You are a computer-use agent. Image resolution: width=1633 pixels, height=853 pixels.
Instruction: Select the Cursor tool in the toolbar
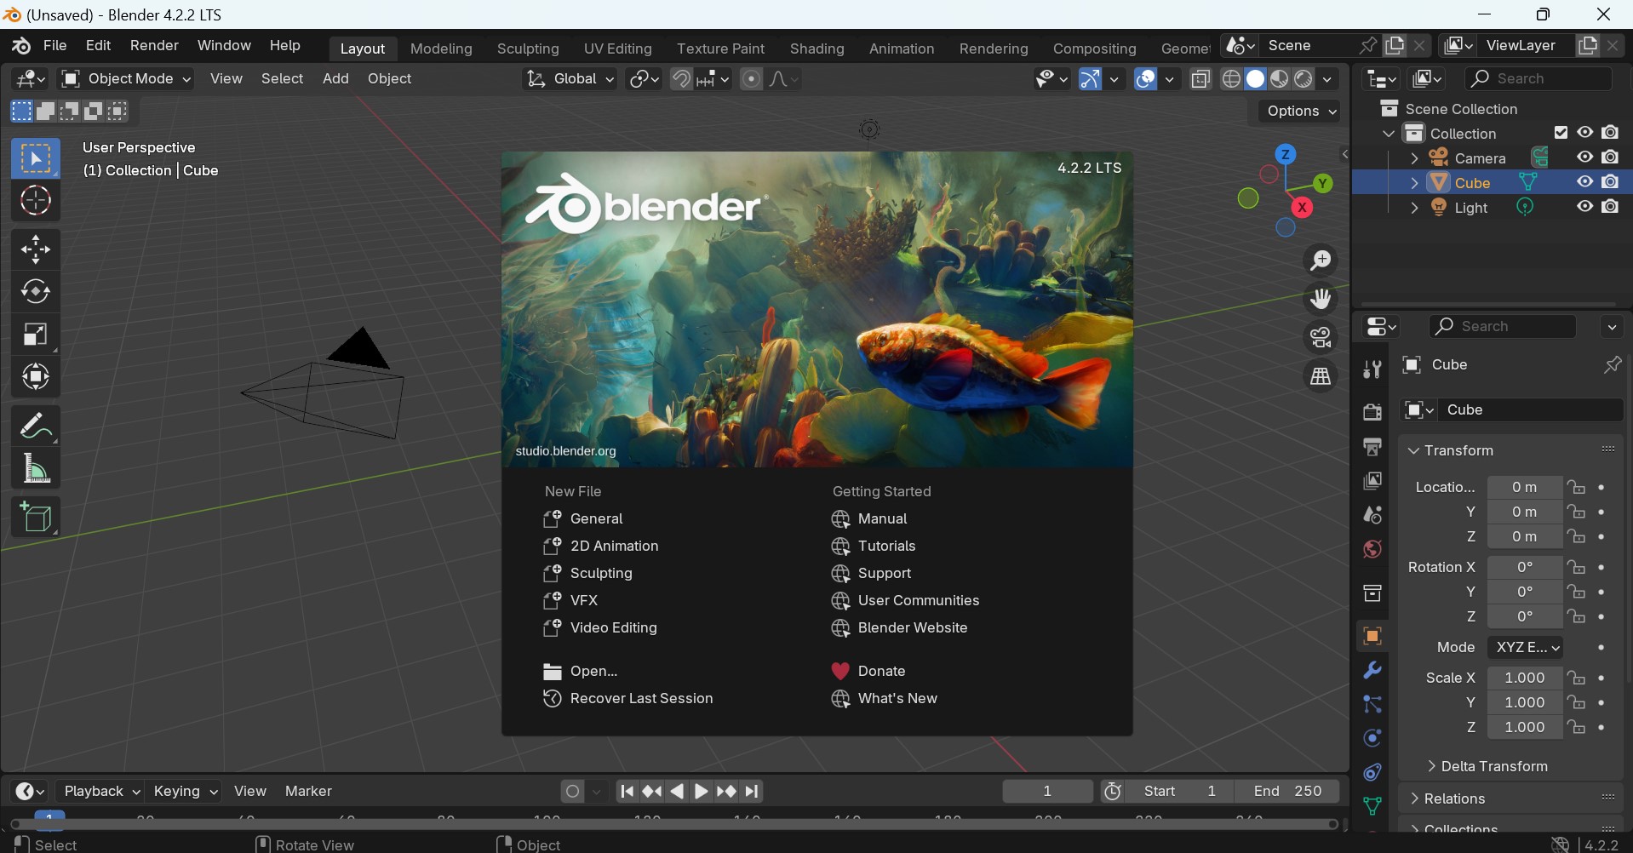pyautogui.click(x=36, y=202)
